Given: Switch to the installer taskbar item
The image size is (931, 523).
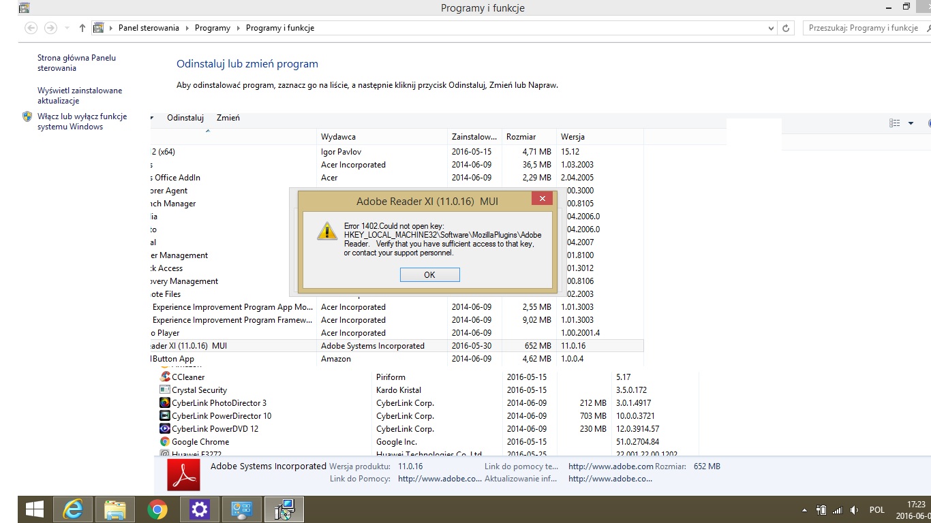Looking at the screenshot, I should pyautogui.click(x=284, y=509).
